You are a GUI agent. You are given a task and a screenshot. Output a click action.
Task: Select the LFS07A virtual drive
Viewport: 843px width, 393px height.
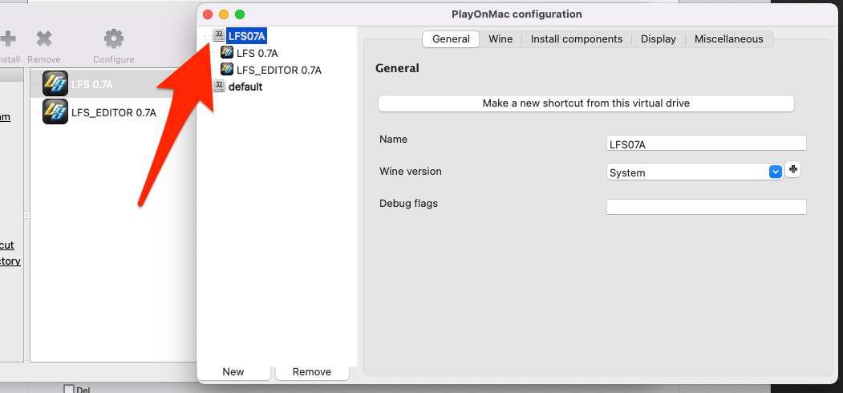[x=247, y=36]
